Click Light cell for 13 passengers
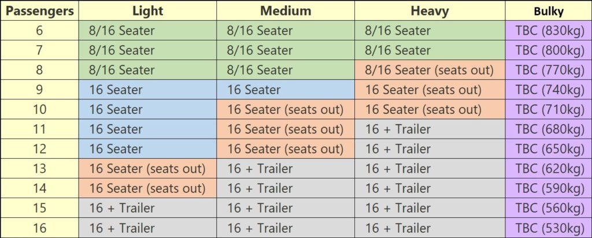This screenshot has width=592, height=238. pos(148,169)
